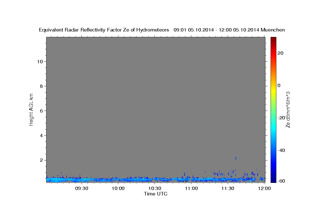
Task: Click the 10:00 time tick label
Action: click(x=118, y=189)
